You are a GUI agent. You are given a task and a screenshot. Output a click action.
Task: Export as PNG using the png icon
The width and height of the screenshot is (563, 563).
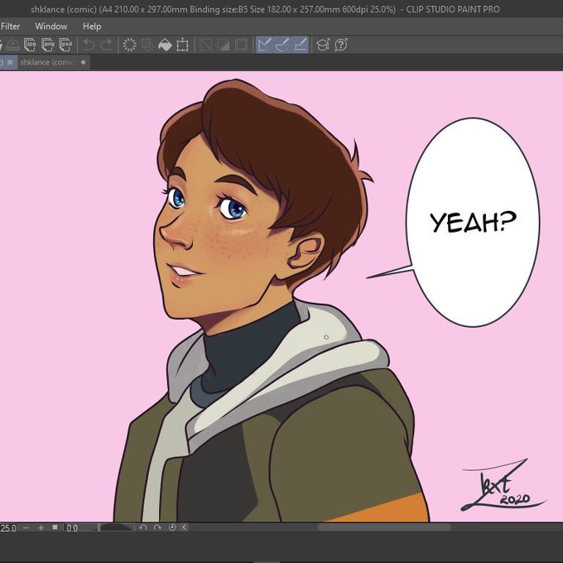click(x=48, y=45)
